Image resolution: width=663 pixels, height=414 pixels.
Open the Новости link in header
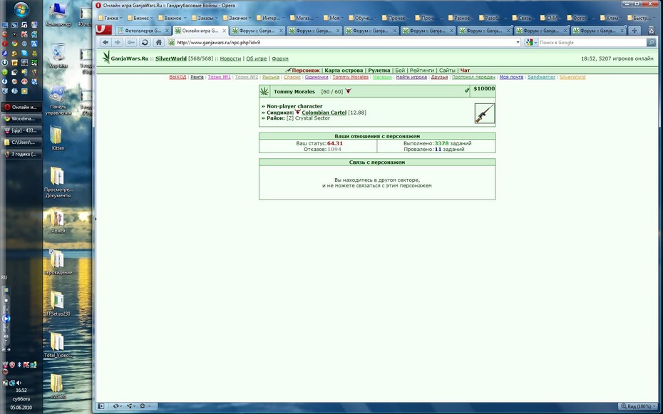(230, 58)
